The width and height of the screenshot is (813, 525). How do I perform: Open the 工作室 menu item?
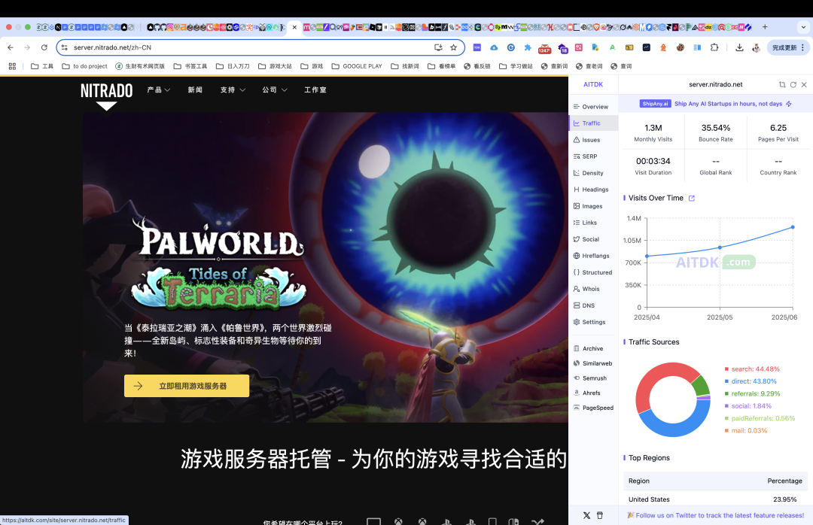point(315,90)
